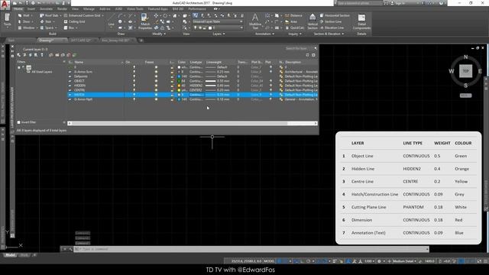489x275 pixels.
Task: Click the Tools palette button in ribbon
Action: click(7, 21)
